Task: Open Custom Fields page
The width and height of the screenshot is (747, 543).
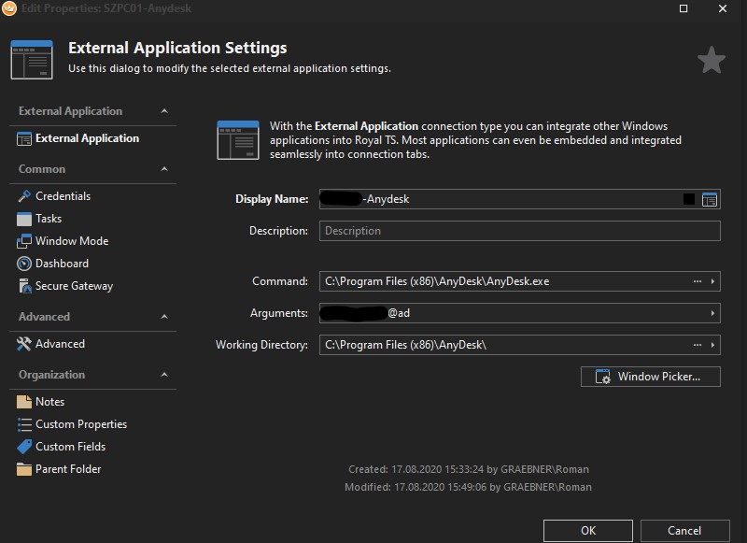Action: [70, 447]
